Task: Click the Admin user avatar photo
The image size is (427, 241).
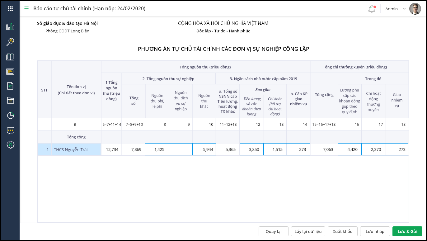Action: pyautogui.click(x=415, y=9)
